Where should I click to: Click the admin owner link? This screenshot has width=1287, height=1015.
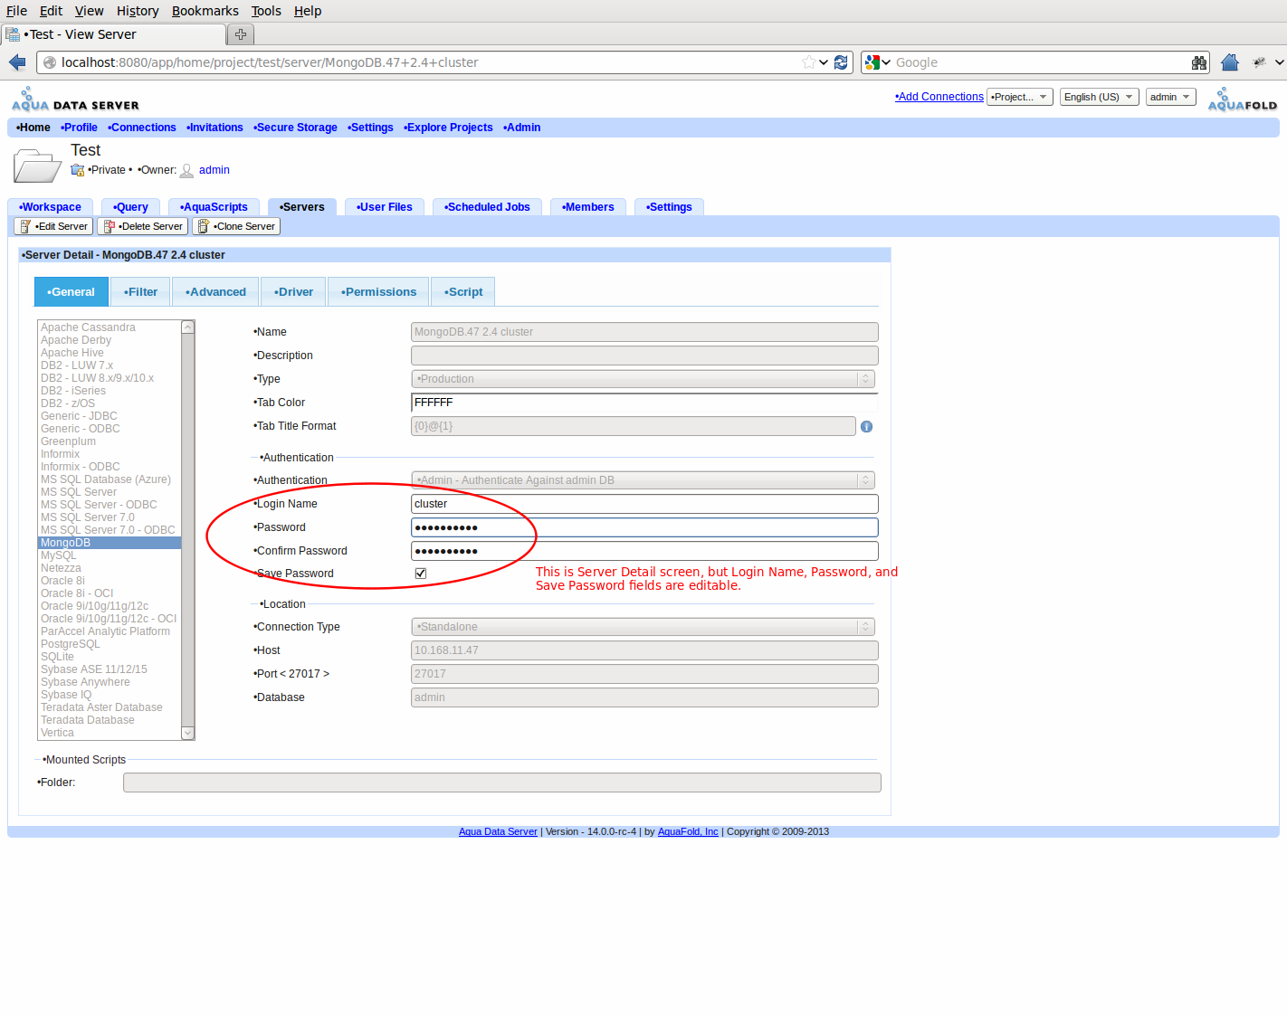coord(214,170)
